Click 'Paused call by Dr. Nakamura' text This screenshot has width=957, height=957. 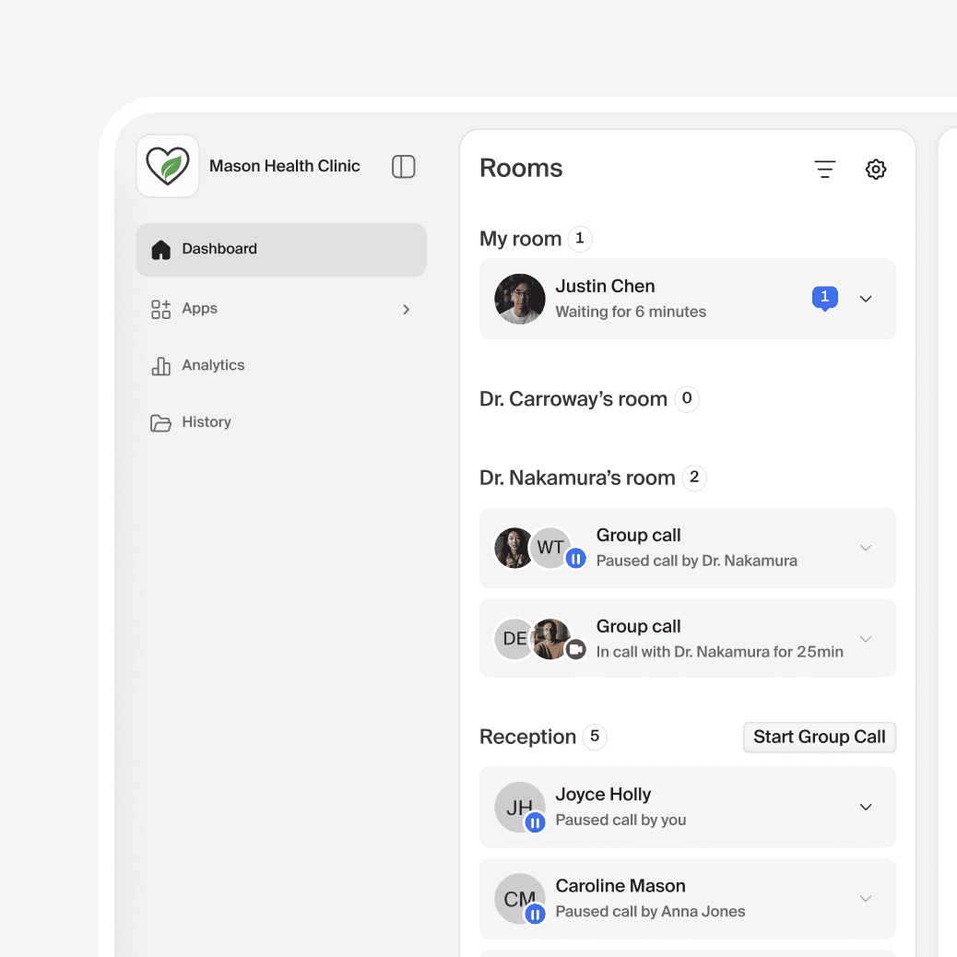[x=696, y=561]
